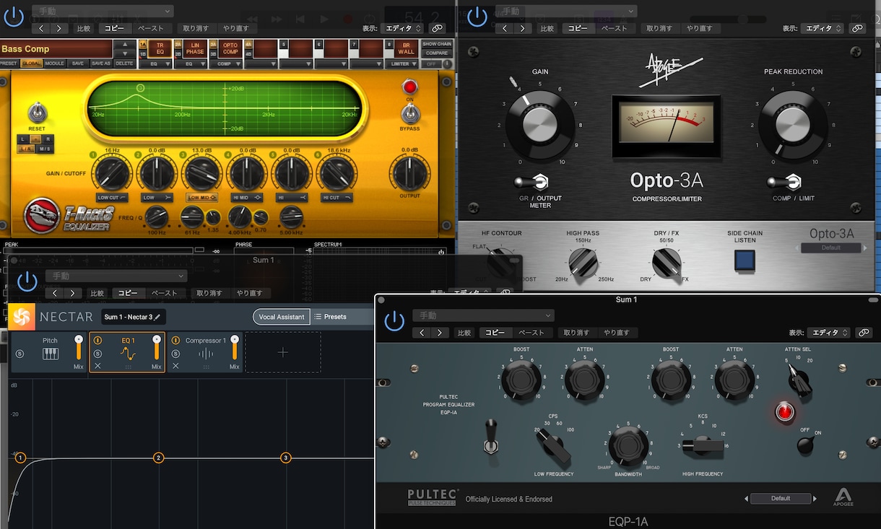This screenshot has height=529, width=881.
Task: Click the next preset arrow in EQP-1A footer
Action: [815, 499]
